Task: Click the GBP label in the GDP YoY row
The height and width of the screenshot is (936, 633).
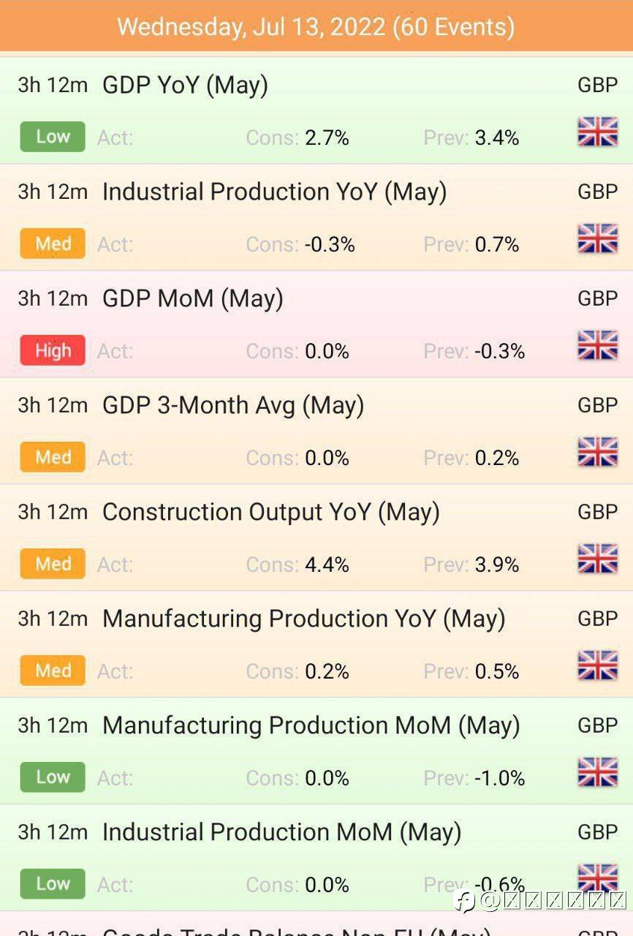Action: point(597,85)
